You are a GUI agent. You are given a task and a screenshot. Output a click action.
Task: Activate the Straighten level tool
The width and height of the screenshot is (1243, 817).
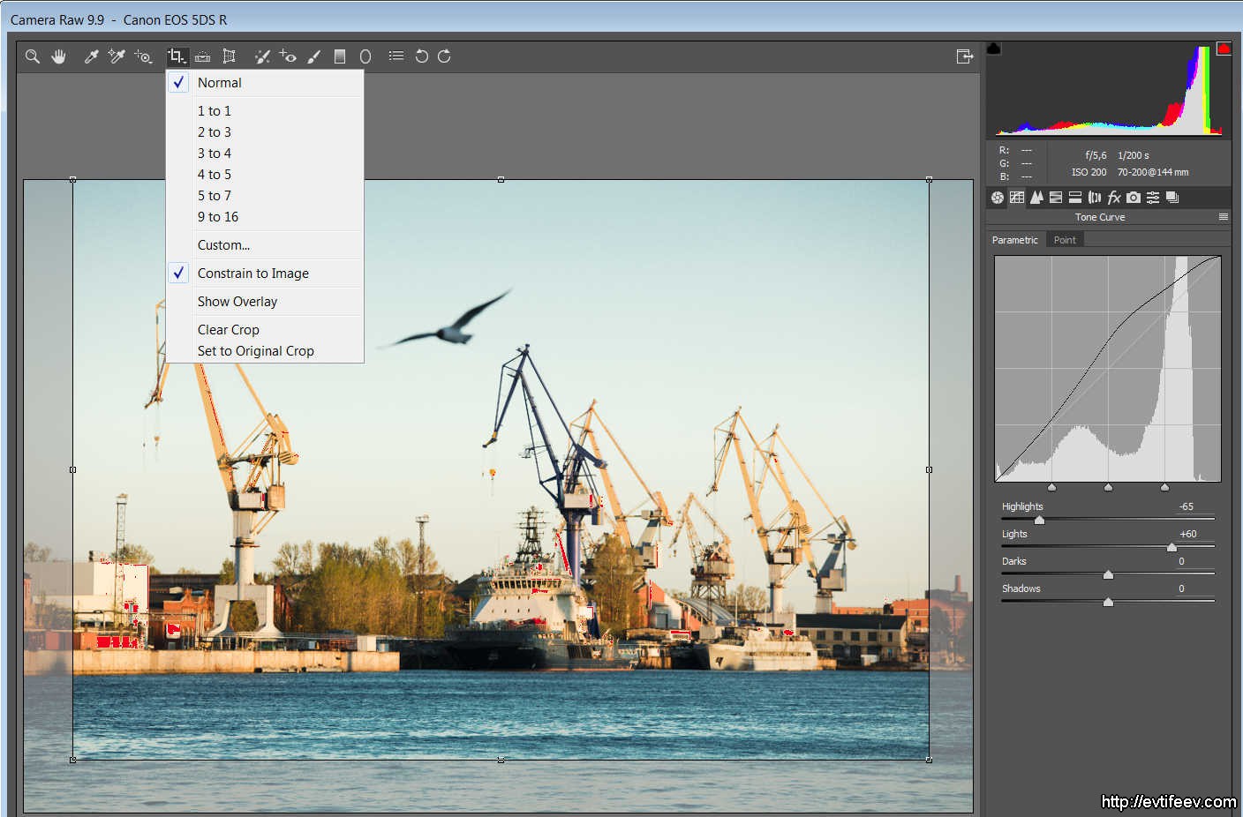click(x=202, y=56)
